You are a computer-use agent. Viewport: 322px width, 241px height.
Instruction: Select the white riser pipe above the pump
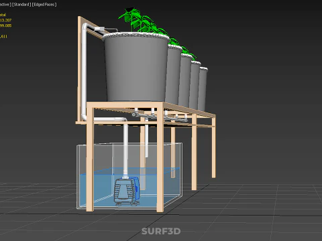point(125,149)
